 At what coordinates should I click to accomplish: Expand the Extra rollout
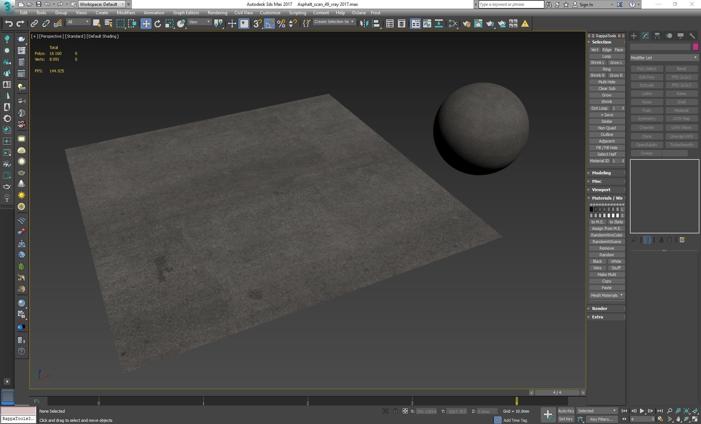click(x=606, y=317)
